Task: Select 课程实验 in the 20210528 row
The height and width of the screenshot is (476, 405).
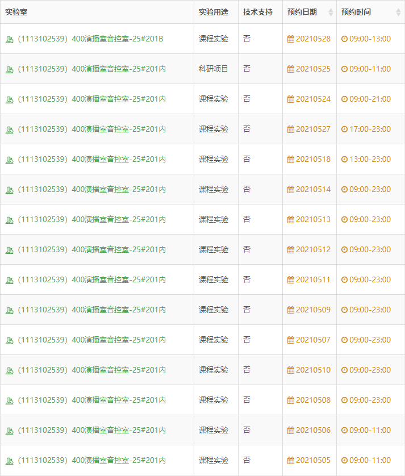Action: (214, 39)
